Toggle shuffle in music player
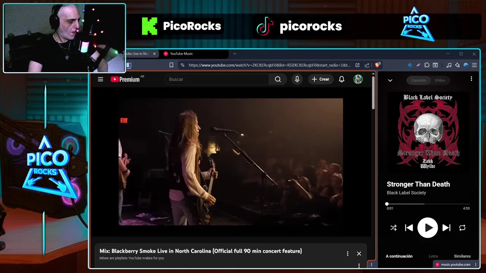486x273 pixels. [x=393, y=228]
